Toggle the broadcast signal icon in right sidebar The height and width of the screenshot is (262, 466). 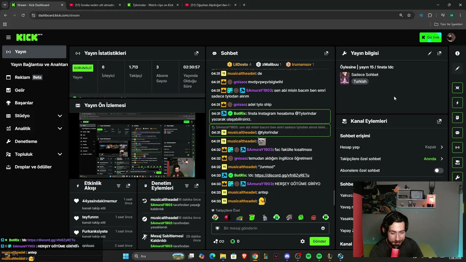[x=458, y=147]
